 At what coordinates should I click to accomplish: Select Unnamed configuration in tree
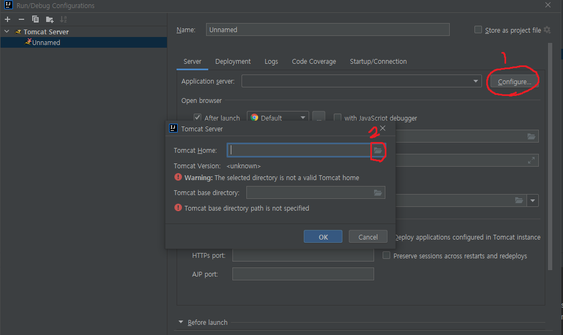pos(84,42)
